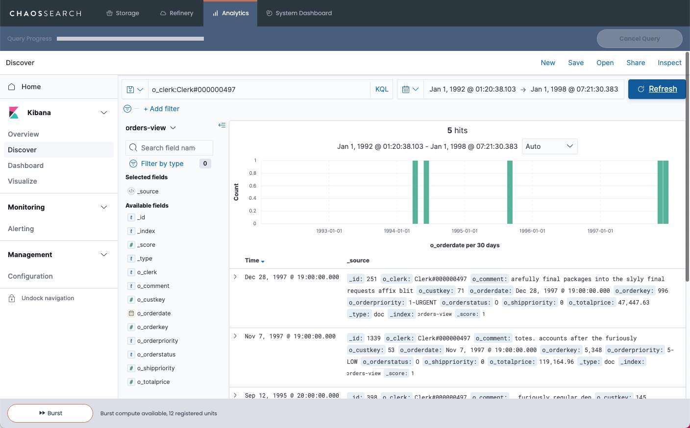Open the saved query menu icon
Viewport: 690px width, 428px height.
[134, 90]
